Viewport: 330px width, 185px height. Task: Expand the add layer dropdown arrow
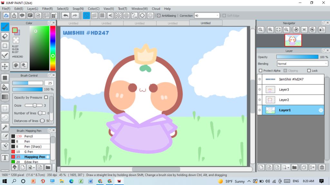pyautogui.click(x=288, y=167)
